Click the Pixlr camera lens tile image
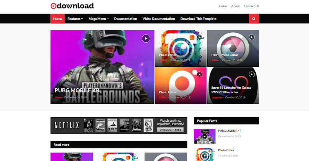 click(x=233, y=48)
